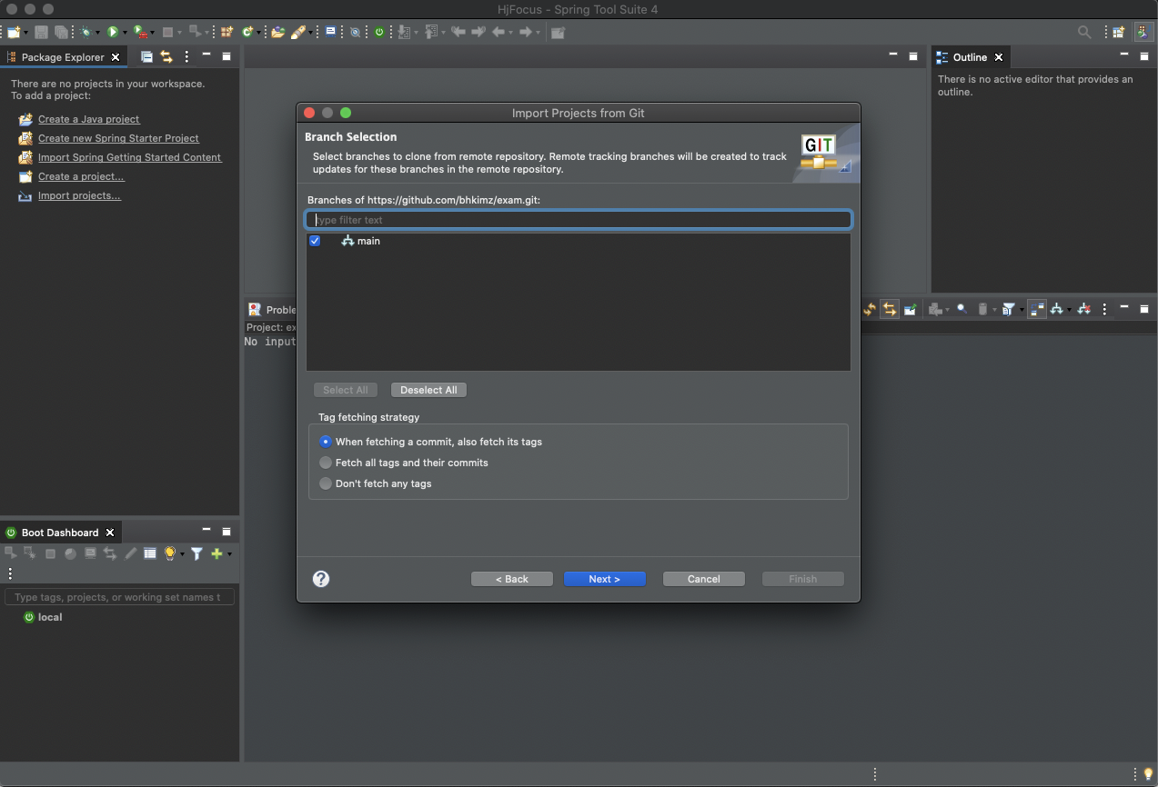Screen dimensions: 1158x787
Task: Click the New Java Package icon
Action: [x=227, y=32]
